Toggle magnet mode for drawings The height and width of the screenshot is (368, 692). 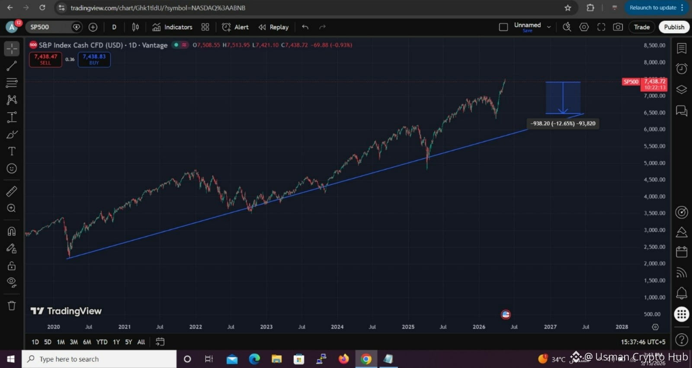click(12, 231)
